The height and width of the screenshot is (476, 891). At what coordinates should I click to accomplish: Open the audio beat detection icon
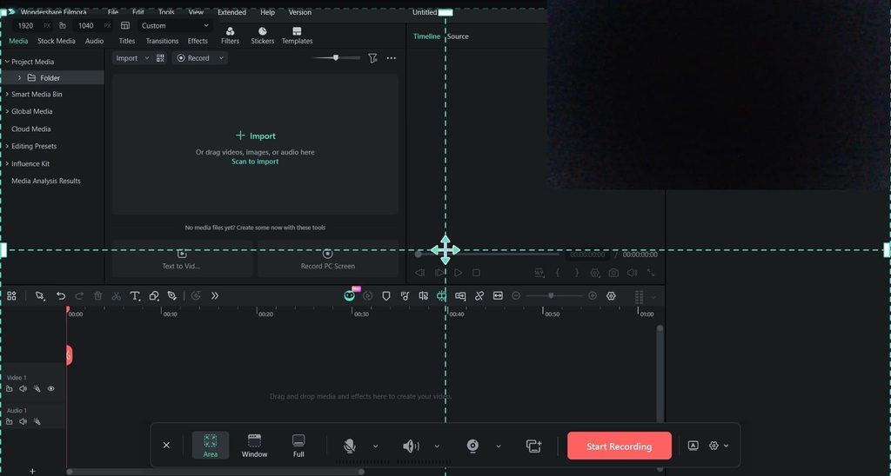point(405,295)
